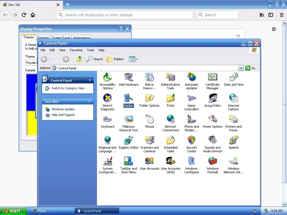The height and width of the screenshot is (215, 287).
Task: Open Malicious Removal Tool icon
Action: point(128,123)
